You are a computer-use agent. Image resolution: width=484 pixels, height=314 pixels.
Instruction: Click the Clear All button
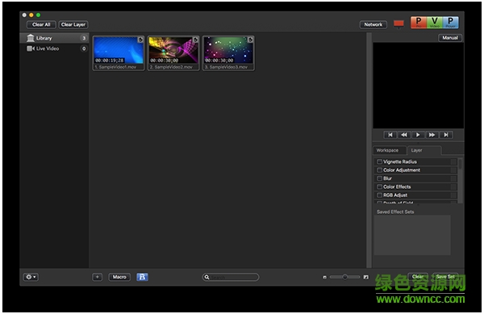coord(41,25)
